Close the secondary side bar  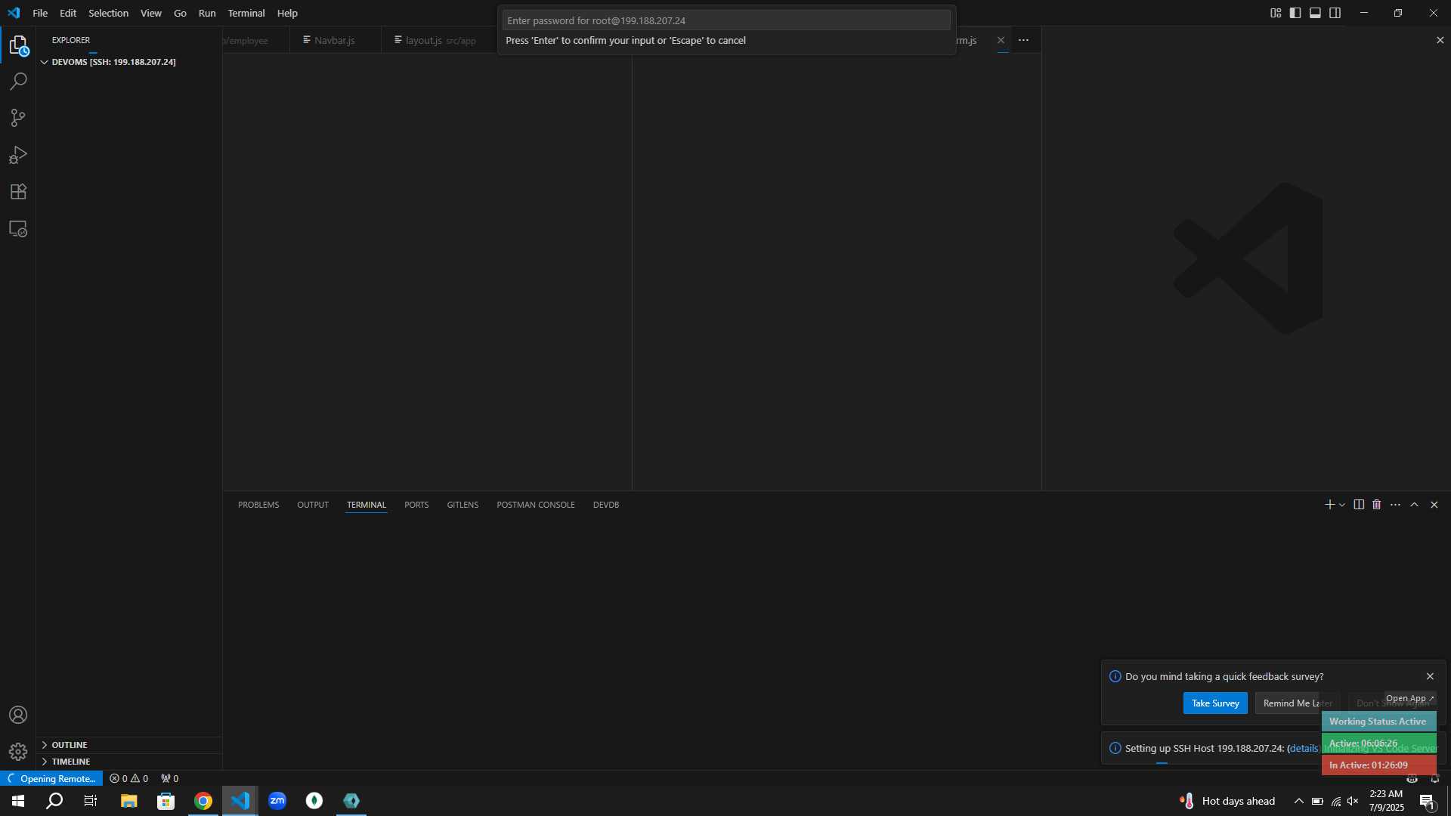[1440, 40]
